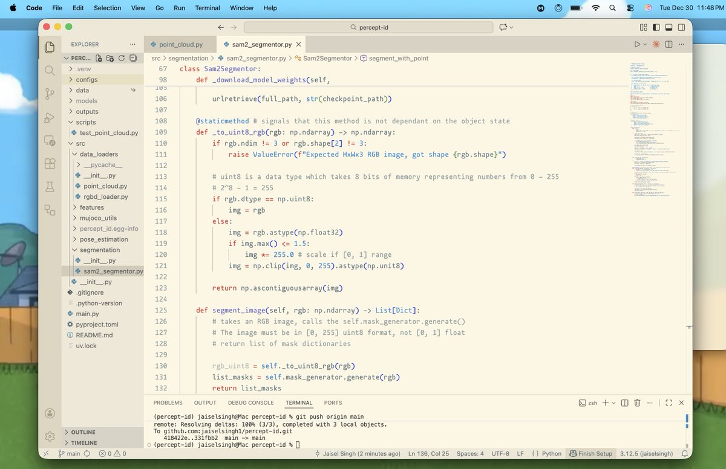Open the Manage gear in activity bar
The height and width of the screenshot is (469, 726).
click(x=50, y=436)
